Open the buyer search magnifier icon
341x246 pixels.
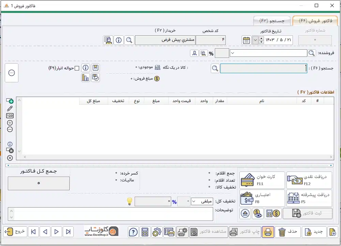[x=129, y=40]
